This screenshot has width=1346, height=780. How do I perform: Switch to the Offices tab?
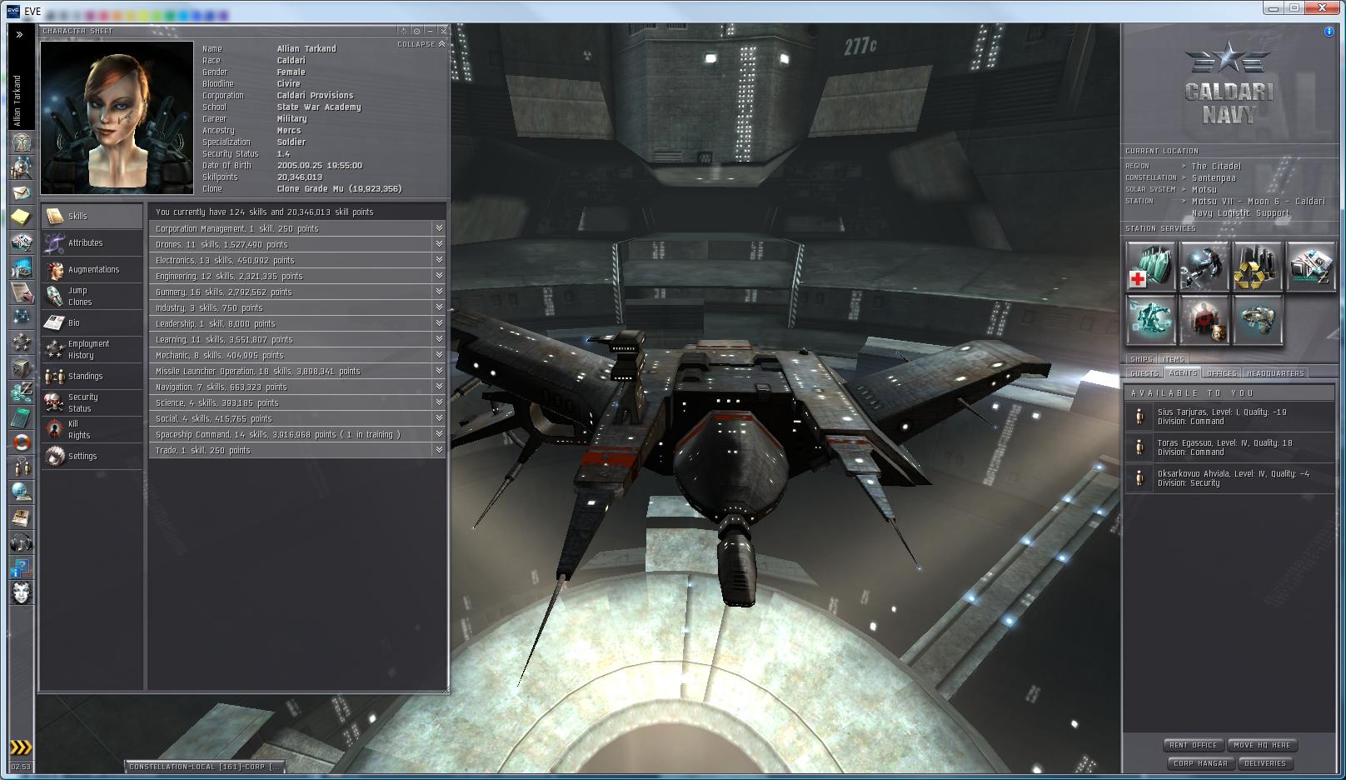pyautogui.click(x=1222, y=373)
